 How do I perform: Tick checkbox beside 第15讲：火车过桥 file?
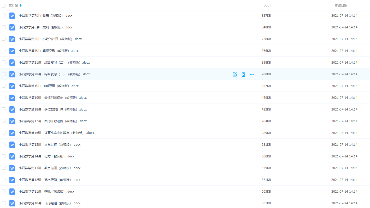tap(4, 144)
